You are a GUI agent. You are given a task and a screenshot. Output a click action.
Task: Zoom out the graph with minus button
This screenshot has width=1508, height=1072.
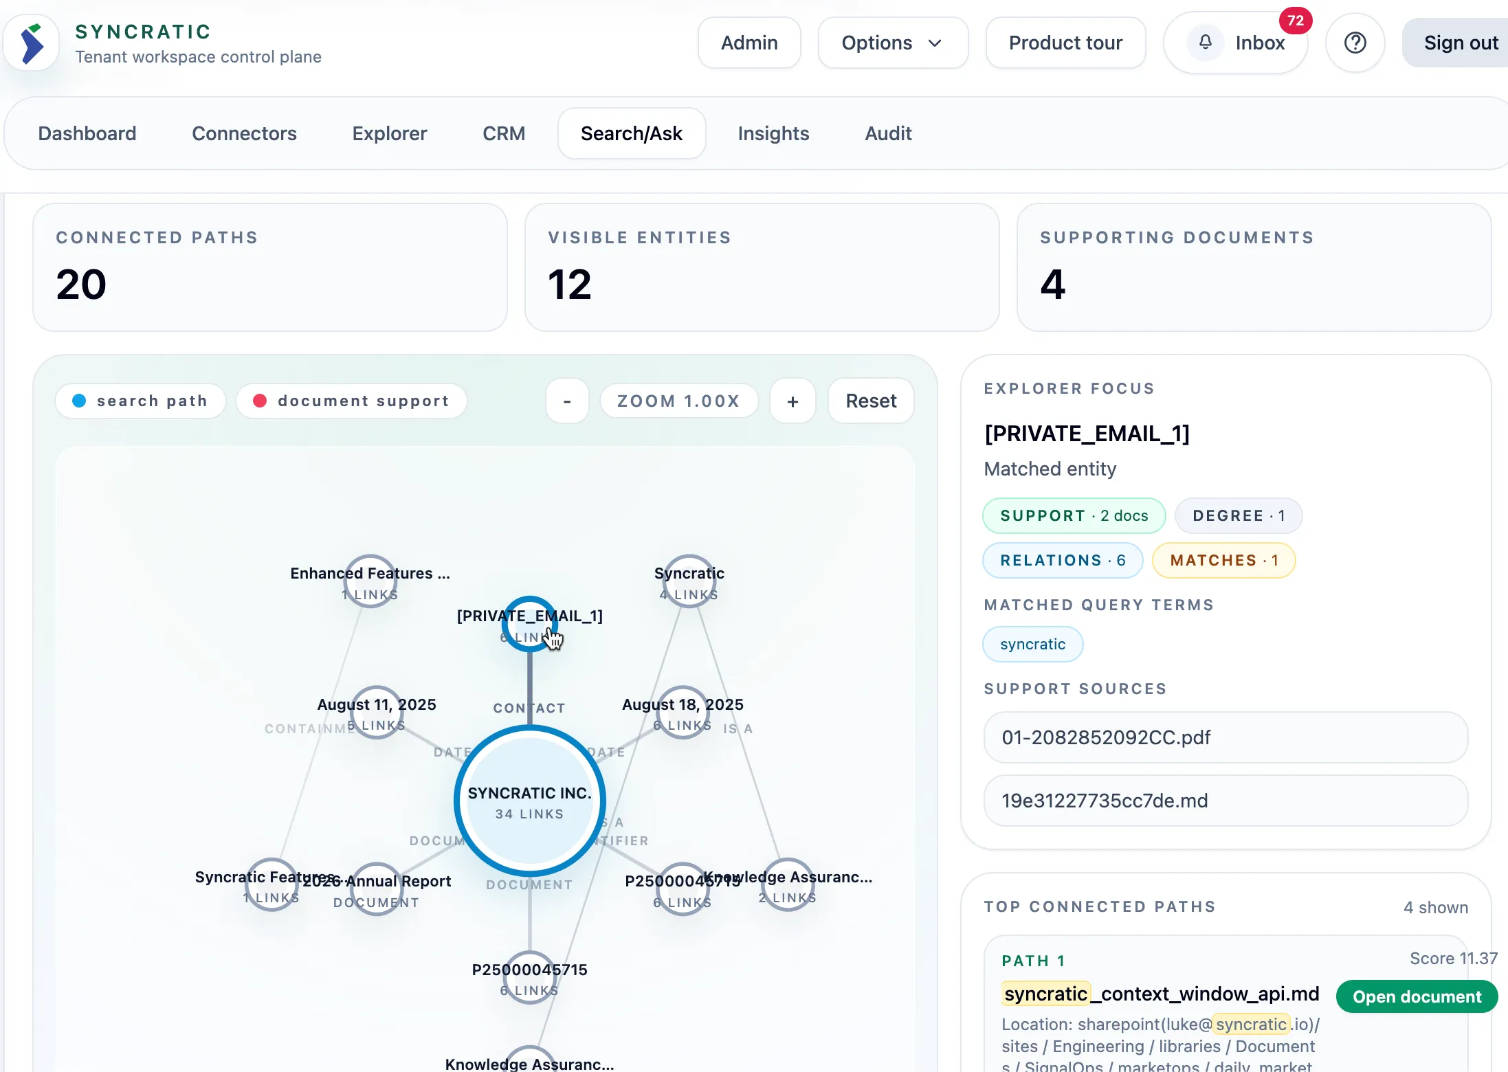coord(567,401)
